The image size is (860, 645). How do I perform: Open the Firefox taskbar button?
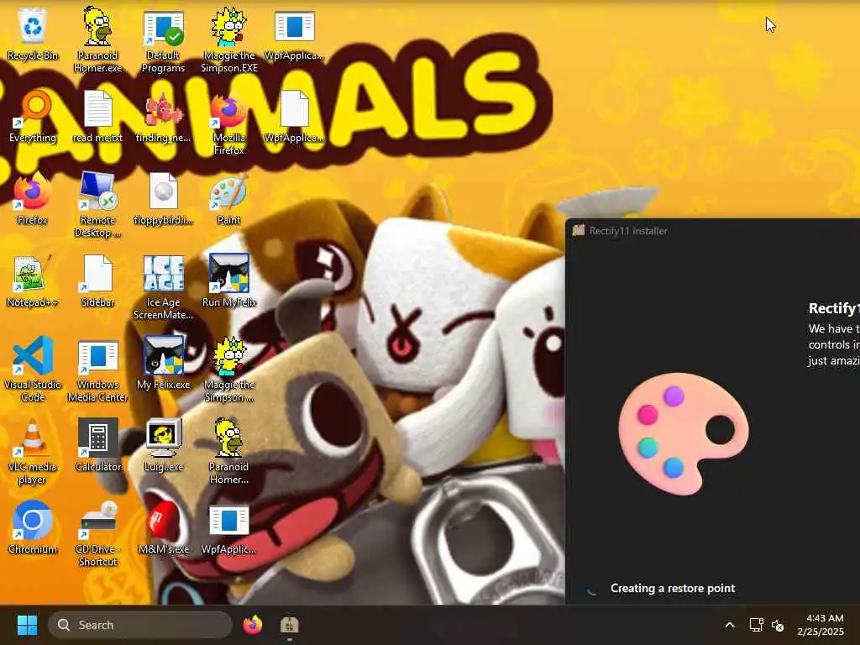tap(253, 625)
